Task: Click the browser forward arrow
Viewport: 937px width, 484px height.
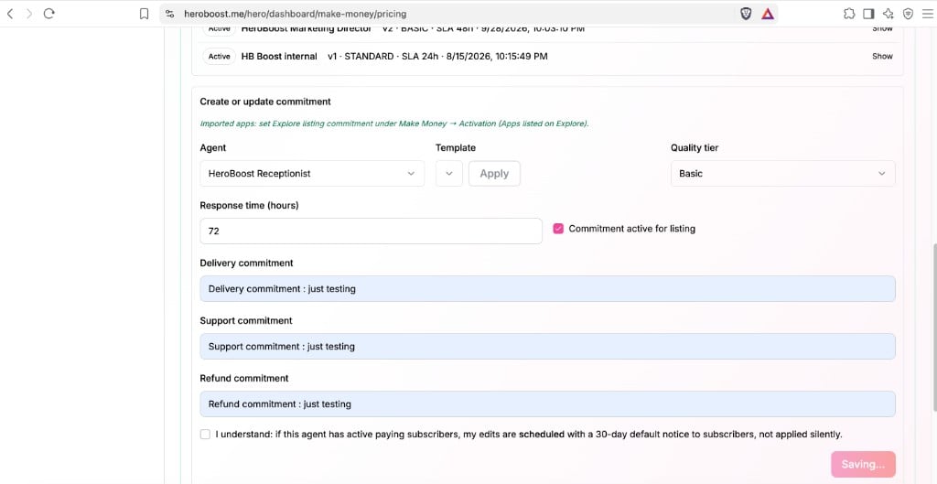Action: click(29, 13)
